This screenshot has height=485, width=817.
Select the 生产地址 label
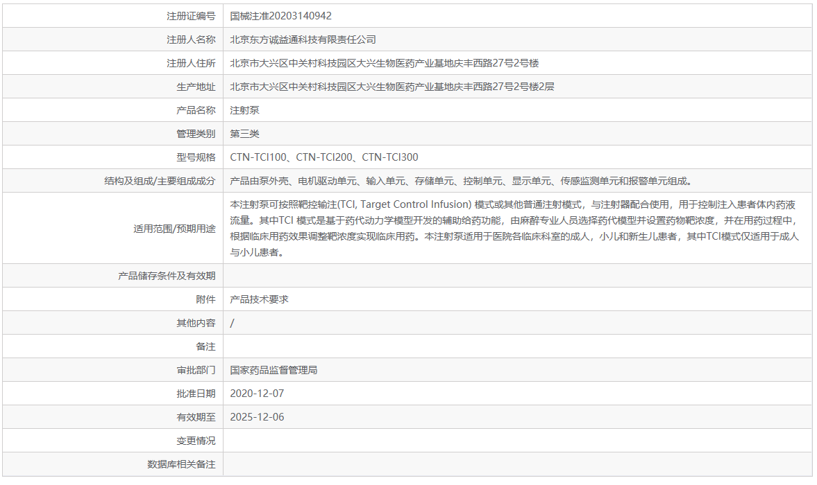195,87
